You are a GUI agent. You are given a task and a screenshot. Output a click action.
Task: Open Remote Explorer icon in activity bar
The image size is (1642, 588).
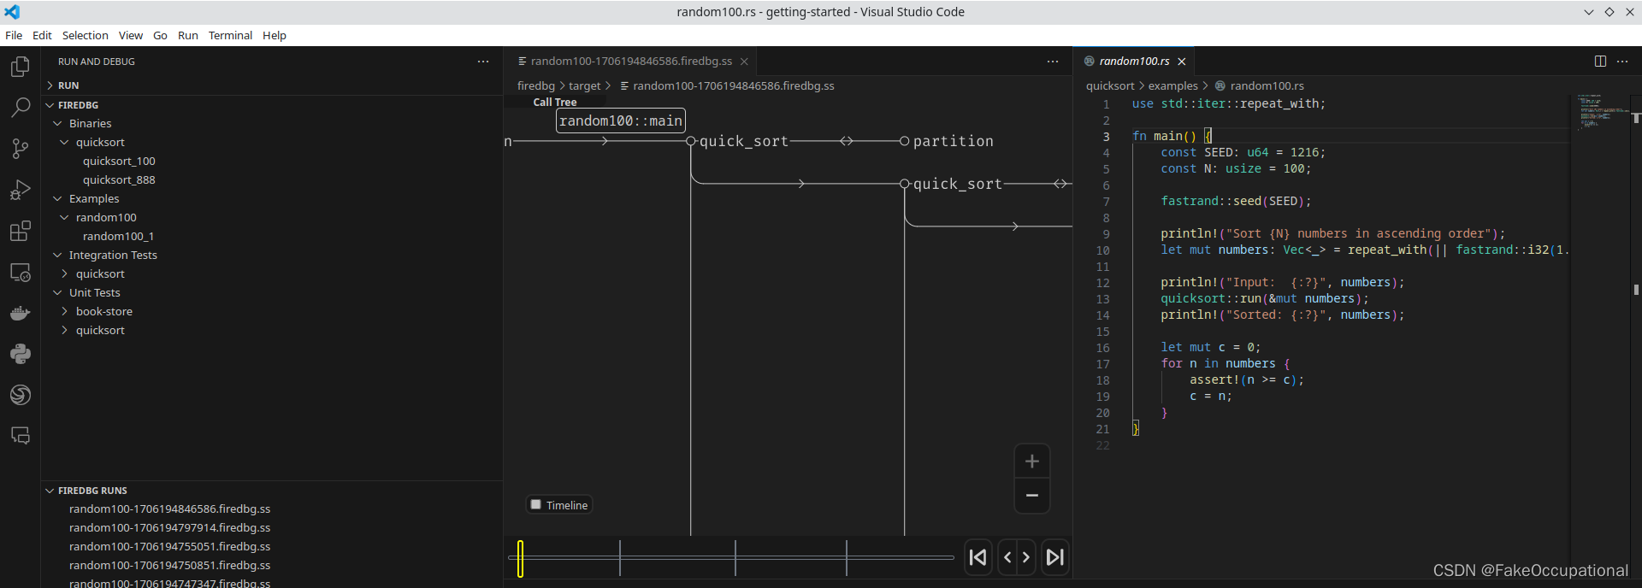coord(21,272)
